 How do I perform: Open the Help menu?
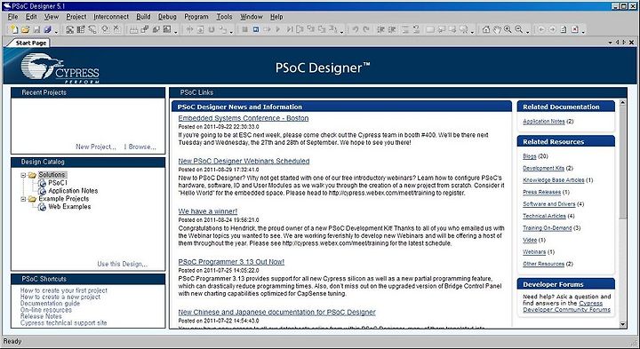click(276, 17)
